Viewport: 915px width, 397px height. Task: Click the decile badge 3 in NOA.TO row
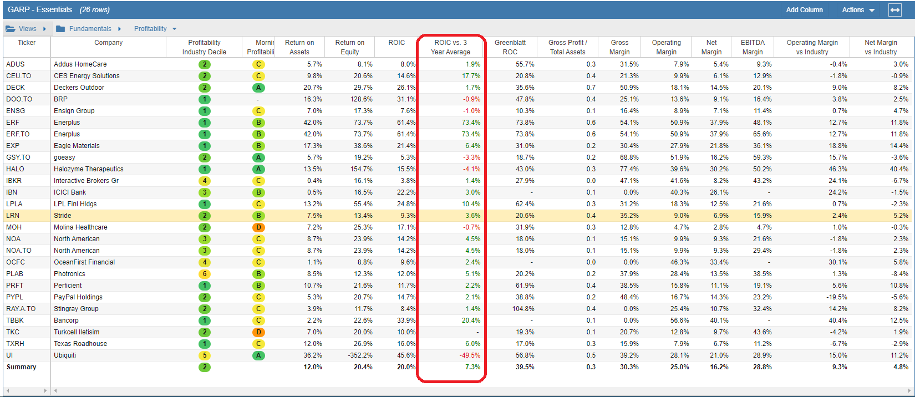click(x=205, y=251)
